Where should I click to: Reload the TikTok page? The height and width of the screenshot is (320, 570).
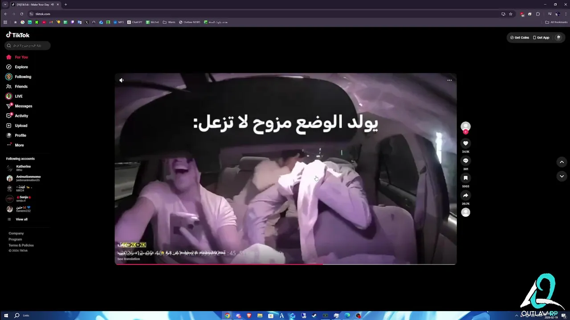21,14
